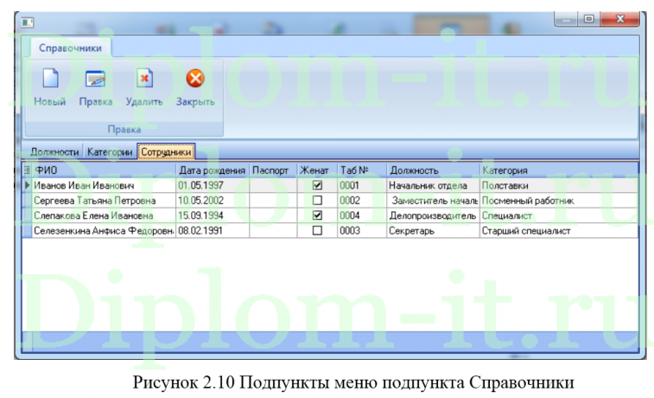Click the Правка edit icon
Screen dimensions: 654x398
[x=96, y=79]
